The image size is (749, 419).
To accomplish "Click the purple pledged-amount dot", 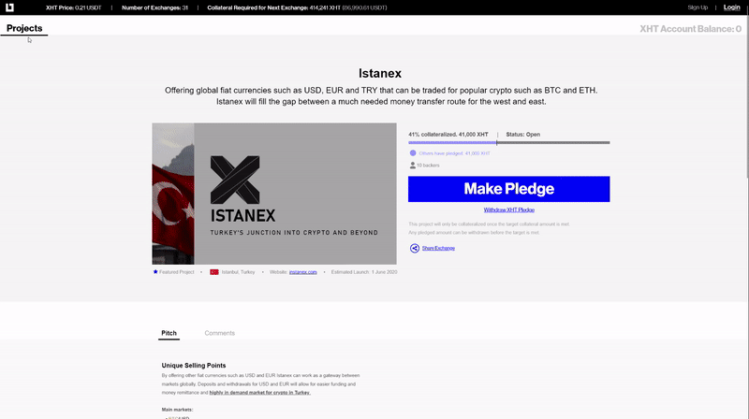I will [413, 153].
